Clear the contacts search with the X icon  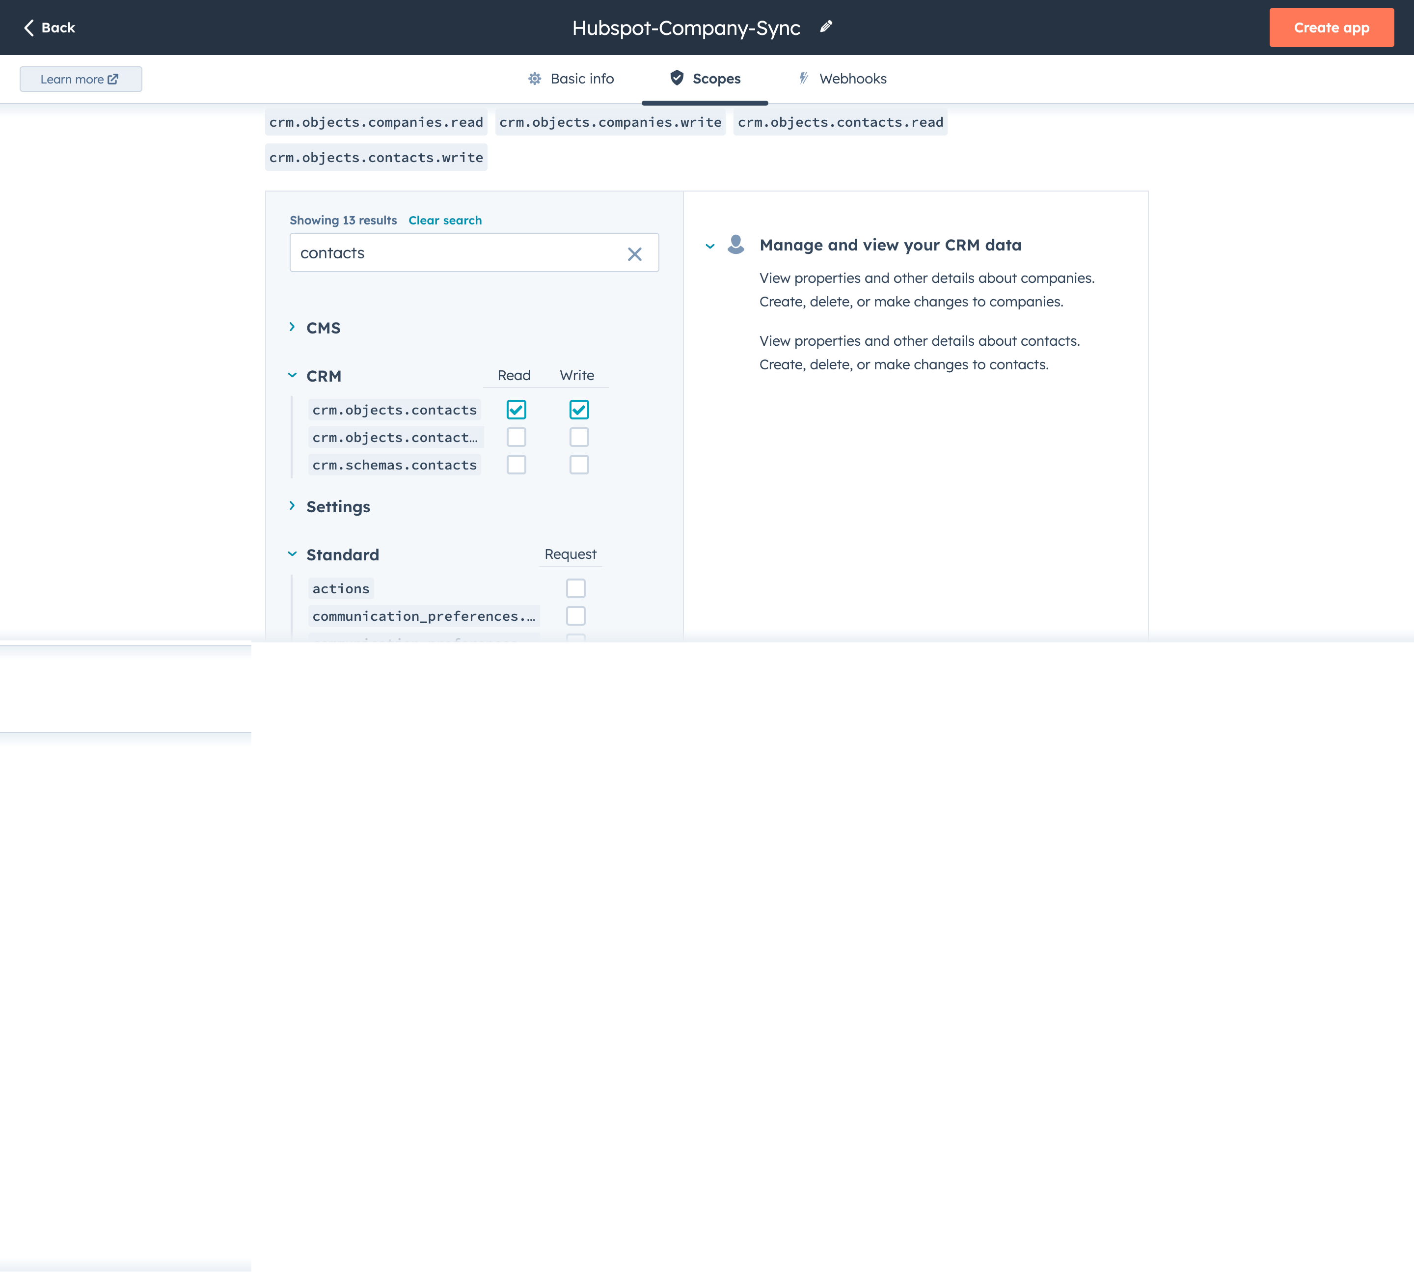coord(634,254)
